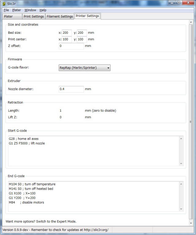The width and height of the screenshot is (196, 235).
Task: Click the 'G1 Z5 F5000 ; lift nozzle' line
Action: pyautogui.click(x=27, y=144)
